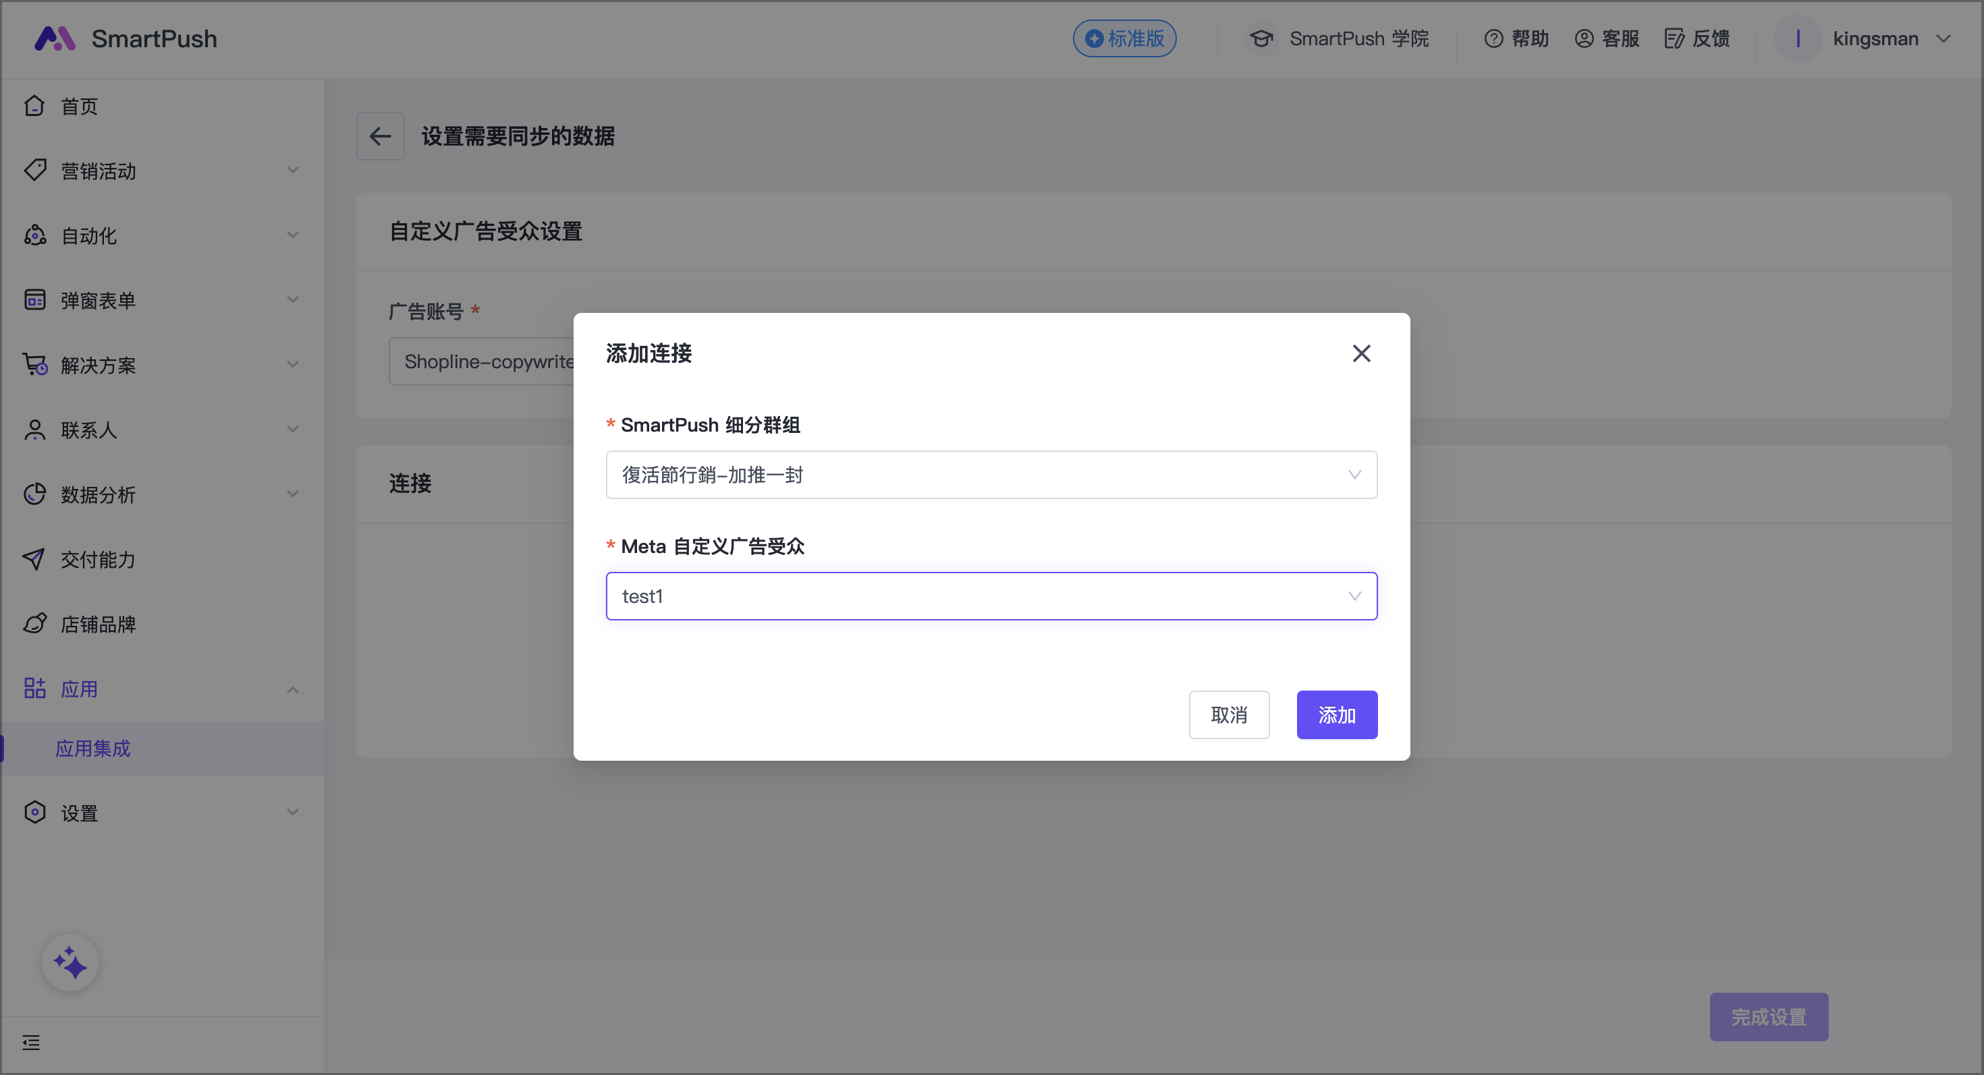1984x1075 pixels.
Task: Open the 首页 home icon
Action: point(34,105)
